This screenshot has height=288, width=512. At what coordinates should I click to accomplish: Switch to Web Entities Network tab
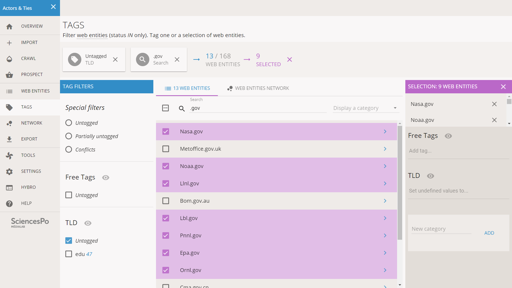click(x=258, y=88)
